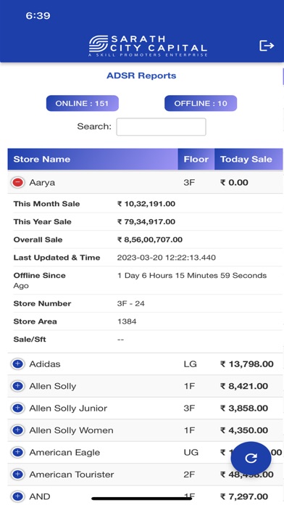This screenshot has width=284, height=505.
Task: Sort by Store Name column header
Action: click(x=93, y=159)
